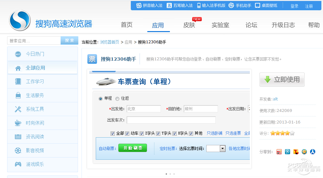Toggle the 动车 checkbox

point(127,133)
